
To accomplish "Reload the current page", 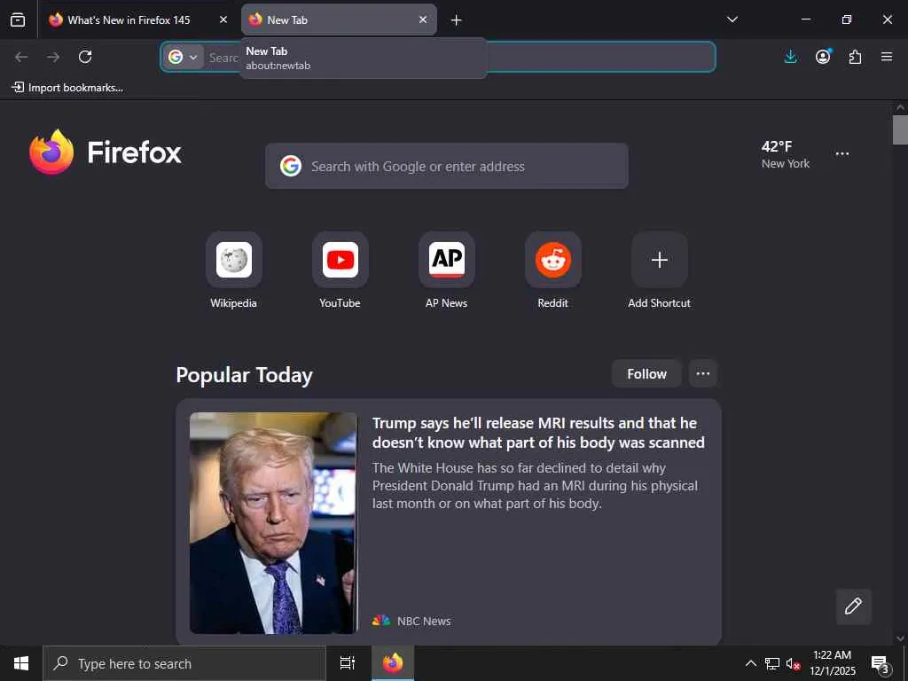I will point(85,57).
